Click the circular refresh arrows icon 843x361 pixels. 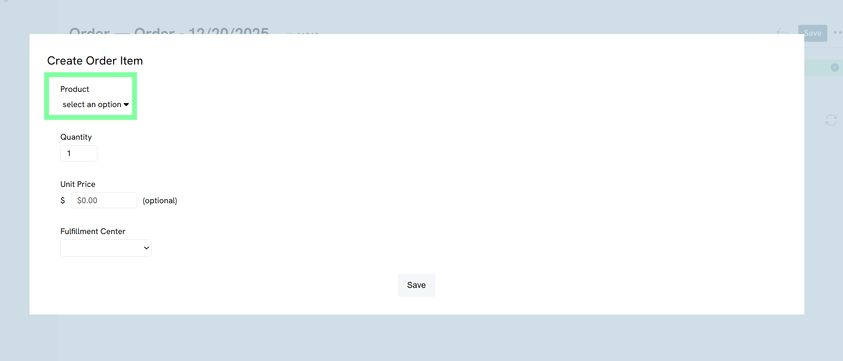click(831, 120)
